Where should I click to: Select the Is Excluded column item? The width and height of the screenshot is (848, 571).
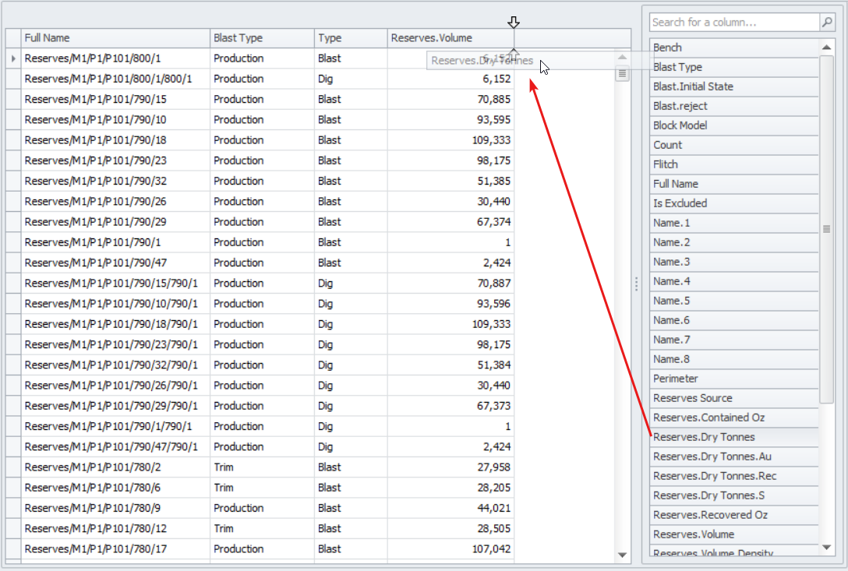pos(733,203)
